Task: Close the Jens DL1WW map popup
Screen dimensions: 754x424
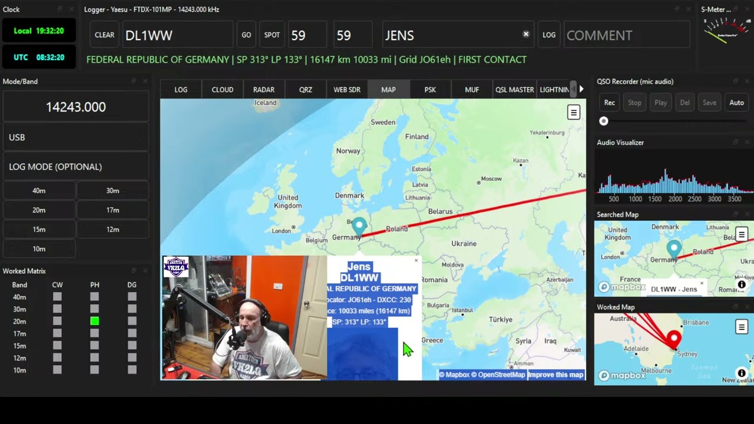Action: (x=416, y=261)
